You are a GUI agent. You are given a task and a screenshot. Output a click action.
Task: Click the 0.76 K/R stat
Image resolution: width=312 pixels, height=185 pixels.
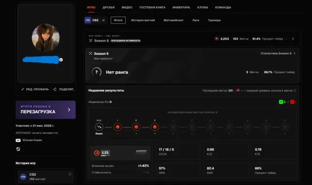274,151
